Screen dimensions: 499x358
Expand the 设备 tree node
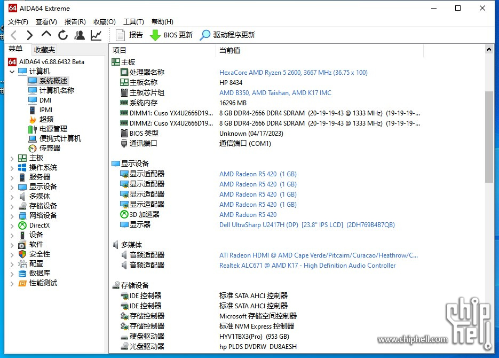click(x=12, y=236)
